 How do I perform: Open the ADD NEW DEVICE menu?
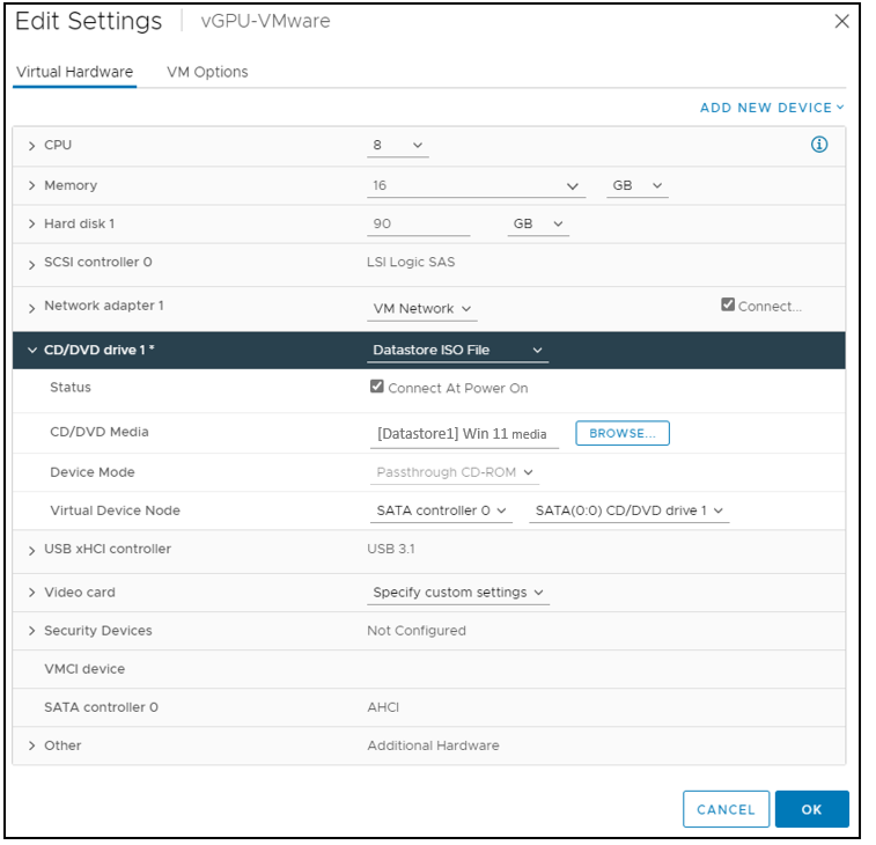[771, 108]
